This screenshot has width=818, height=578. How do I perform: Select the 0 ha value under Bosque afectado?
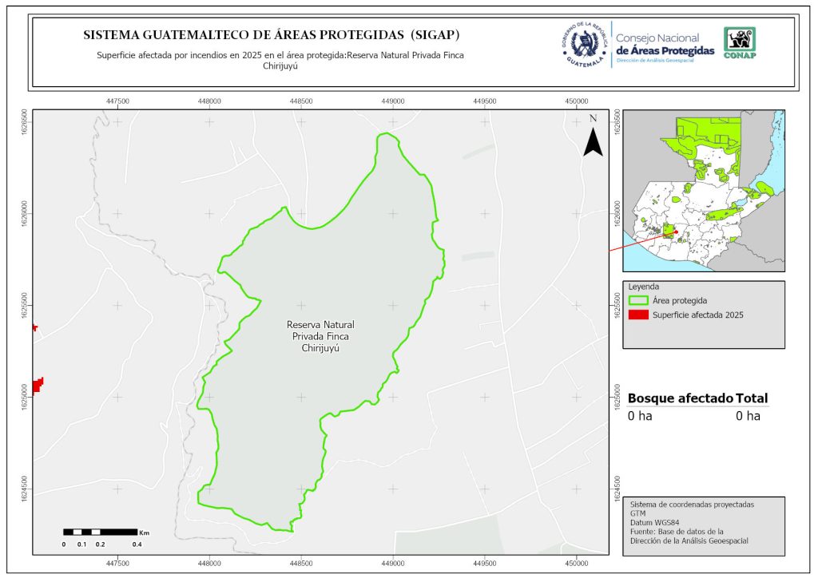coord(640,416)
